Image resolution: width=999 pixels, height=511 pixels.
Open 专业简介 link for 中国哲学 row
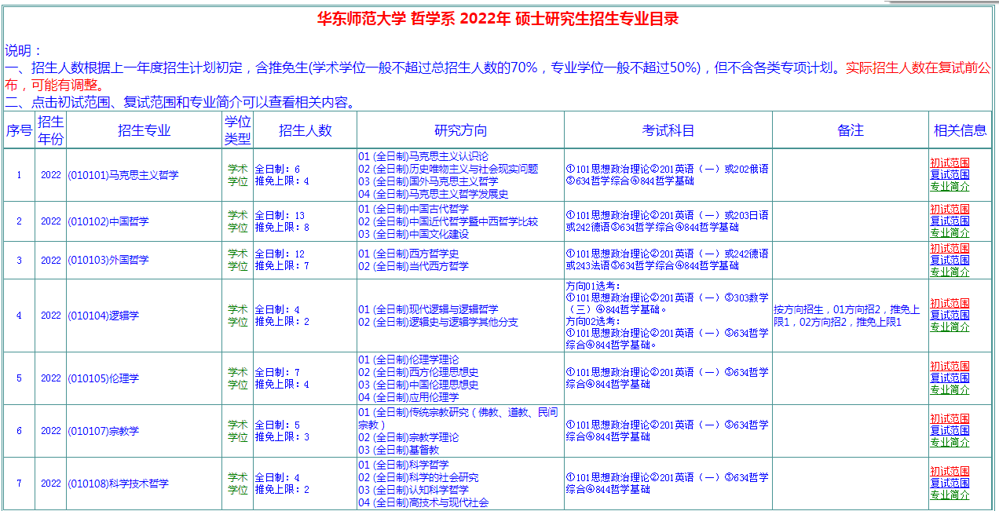[x=950, y=233]
